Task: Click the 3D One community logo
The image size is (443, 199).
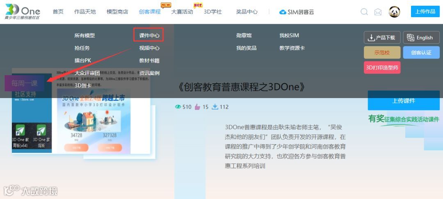Action: pyautogui.click(x=23, y=11)
